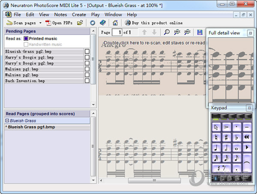Click the accent mark keypad button
This screenshot has width=257, height=194.
(x=226, y=127)
